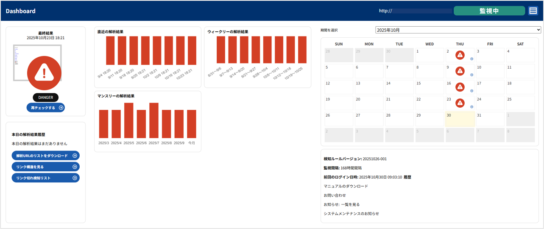Open the お問い合わせ link

tap(335, 195)
